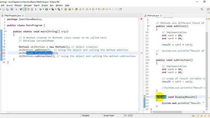Click the Quick Access search magnifier
The width and height of the screenshot is (210, 118).
click(202, 9)
